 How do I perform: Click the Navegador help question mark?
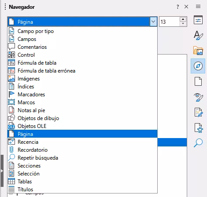pos(178,7)
